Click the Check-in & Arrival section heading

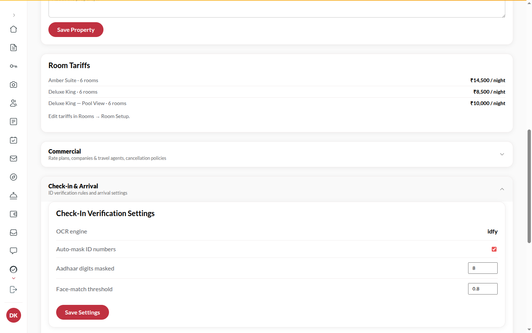tap(73, 186)
